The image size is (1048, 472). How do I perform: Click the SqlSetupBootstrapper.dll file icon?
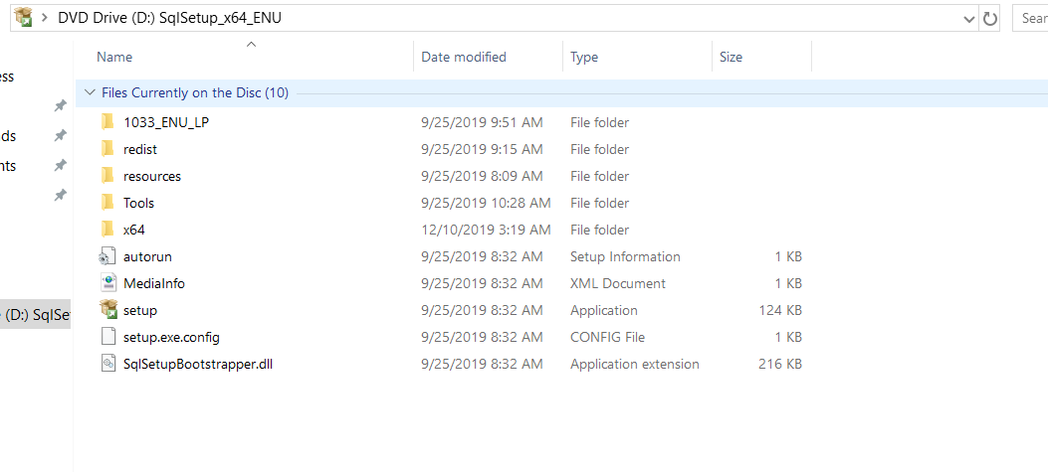point(108,364)
